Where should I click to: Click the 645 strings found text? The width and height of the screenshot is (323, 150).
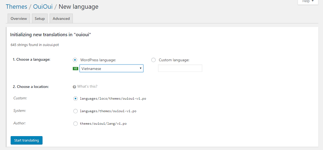35,45
